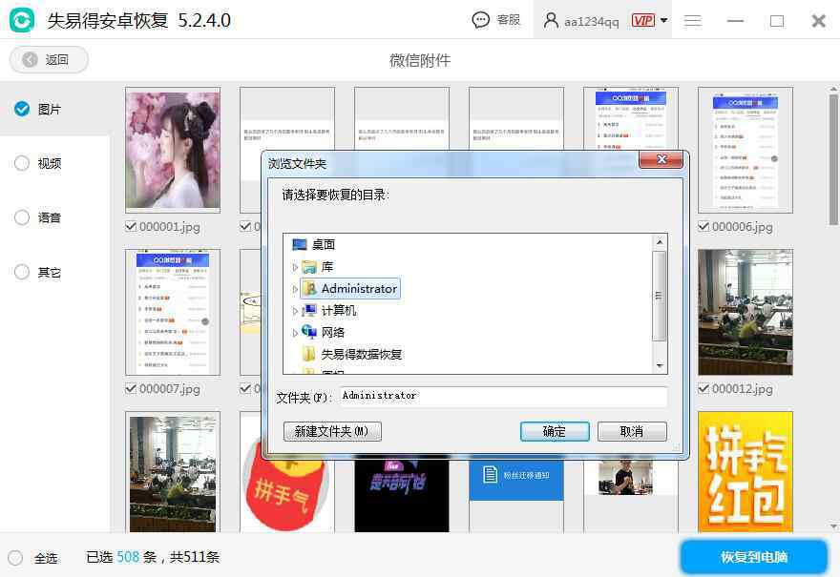Uncheck the 000012.jpg checkbox
Image resolution: width=840 pixels, height=577 pixels.
pos(703,388)
